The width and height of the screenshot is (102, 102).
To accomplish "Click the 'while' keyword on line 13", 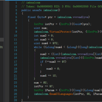I will 38,47.
